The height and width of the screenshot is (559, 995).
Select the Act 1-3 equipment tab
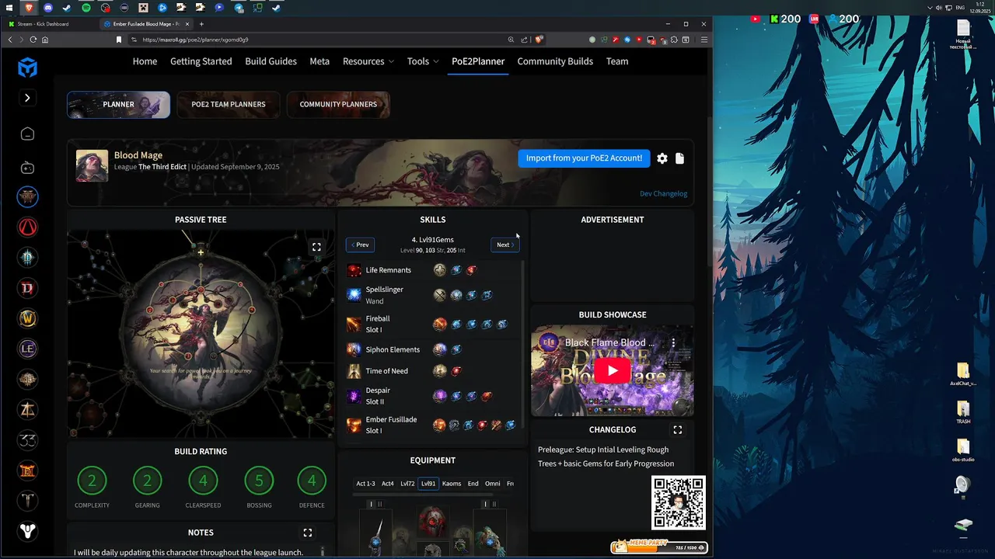tap(365, 484)
